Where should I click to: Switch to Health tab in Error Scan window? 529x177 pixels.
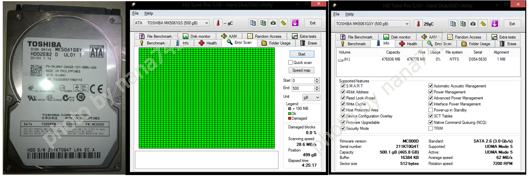(x=208, y=43)
